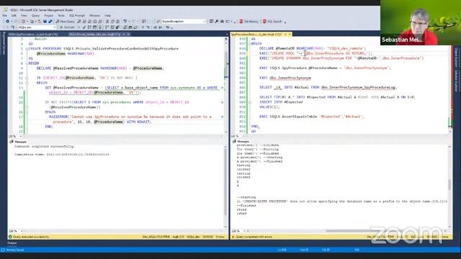The width and height of the screenshot is (461, 259).
Task: Open the ExpectException find combo box
Action: click(x=184, y=22)
